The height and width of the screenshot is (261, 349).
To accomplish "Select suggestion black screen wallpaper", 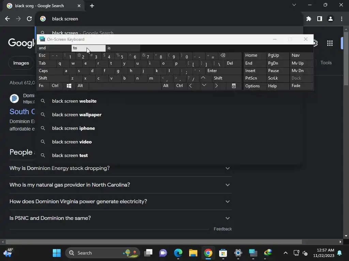I will [x=169, y=115].
